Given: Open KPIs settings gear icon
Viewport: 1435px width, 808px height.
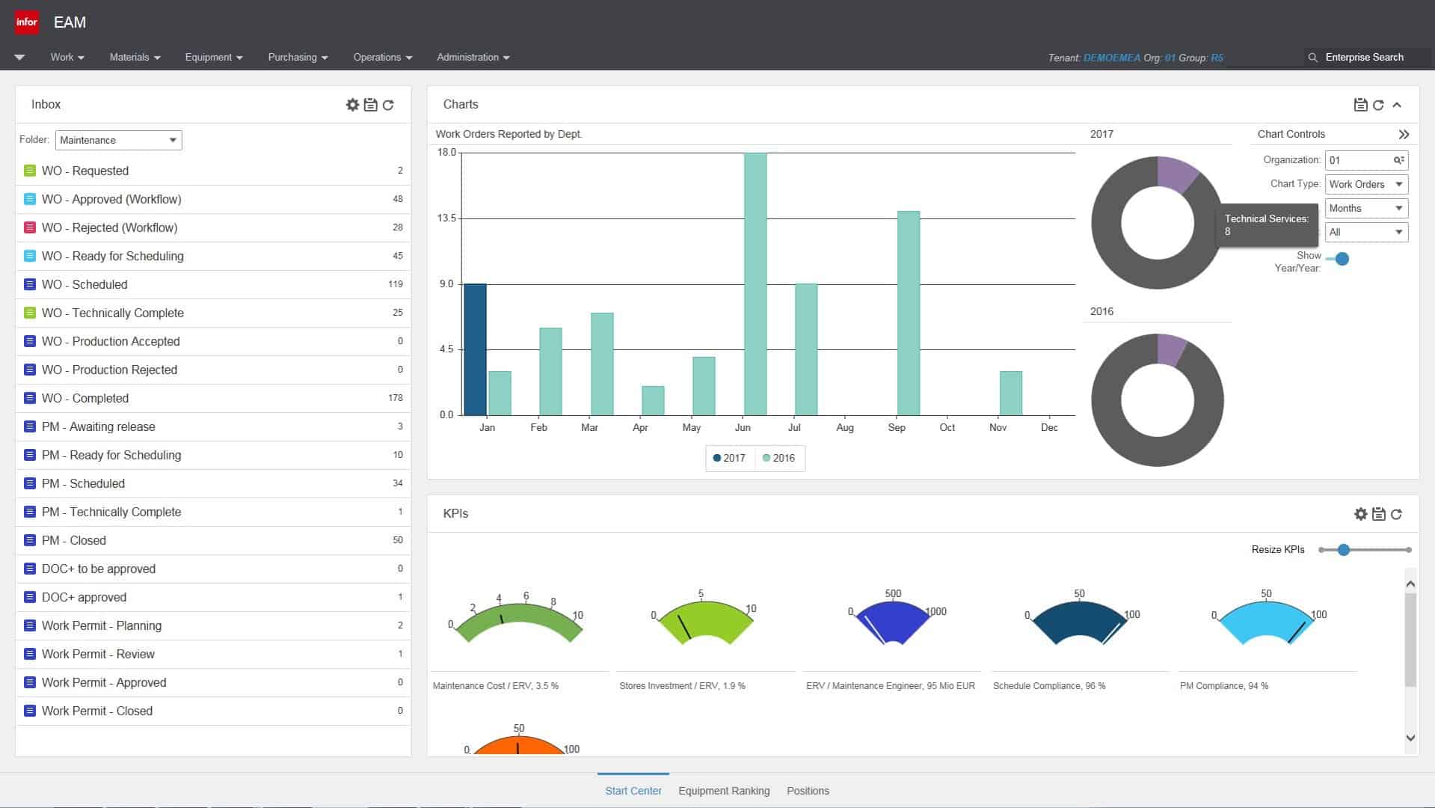Looking at the screenshot, I should [x=1360, y=514].
